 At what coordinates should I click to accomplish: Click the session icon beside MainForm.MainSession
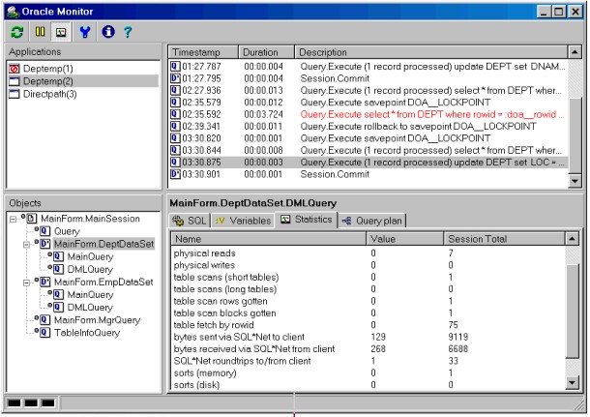(x=32, y=219)
